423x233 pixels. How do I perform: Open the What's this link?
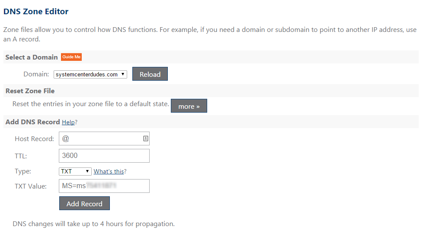point(109,171)
